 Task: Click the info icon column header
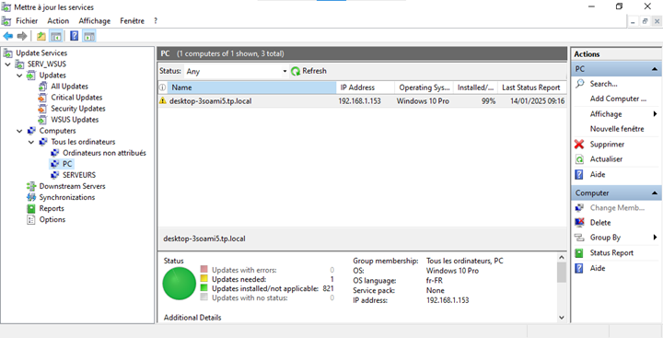click(x=162, y=87)
